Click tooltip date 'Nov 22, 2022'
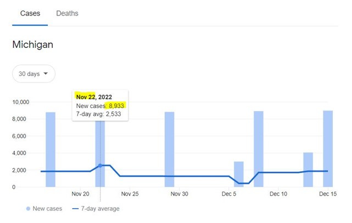 point(94,97)
